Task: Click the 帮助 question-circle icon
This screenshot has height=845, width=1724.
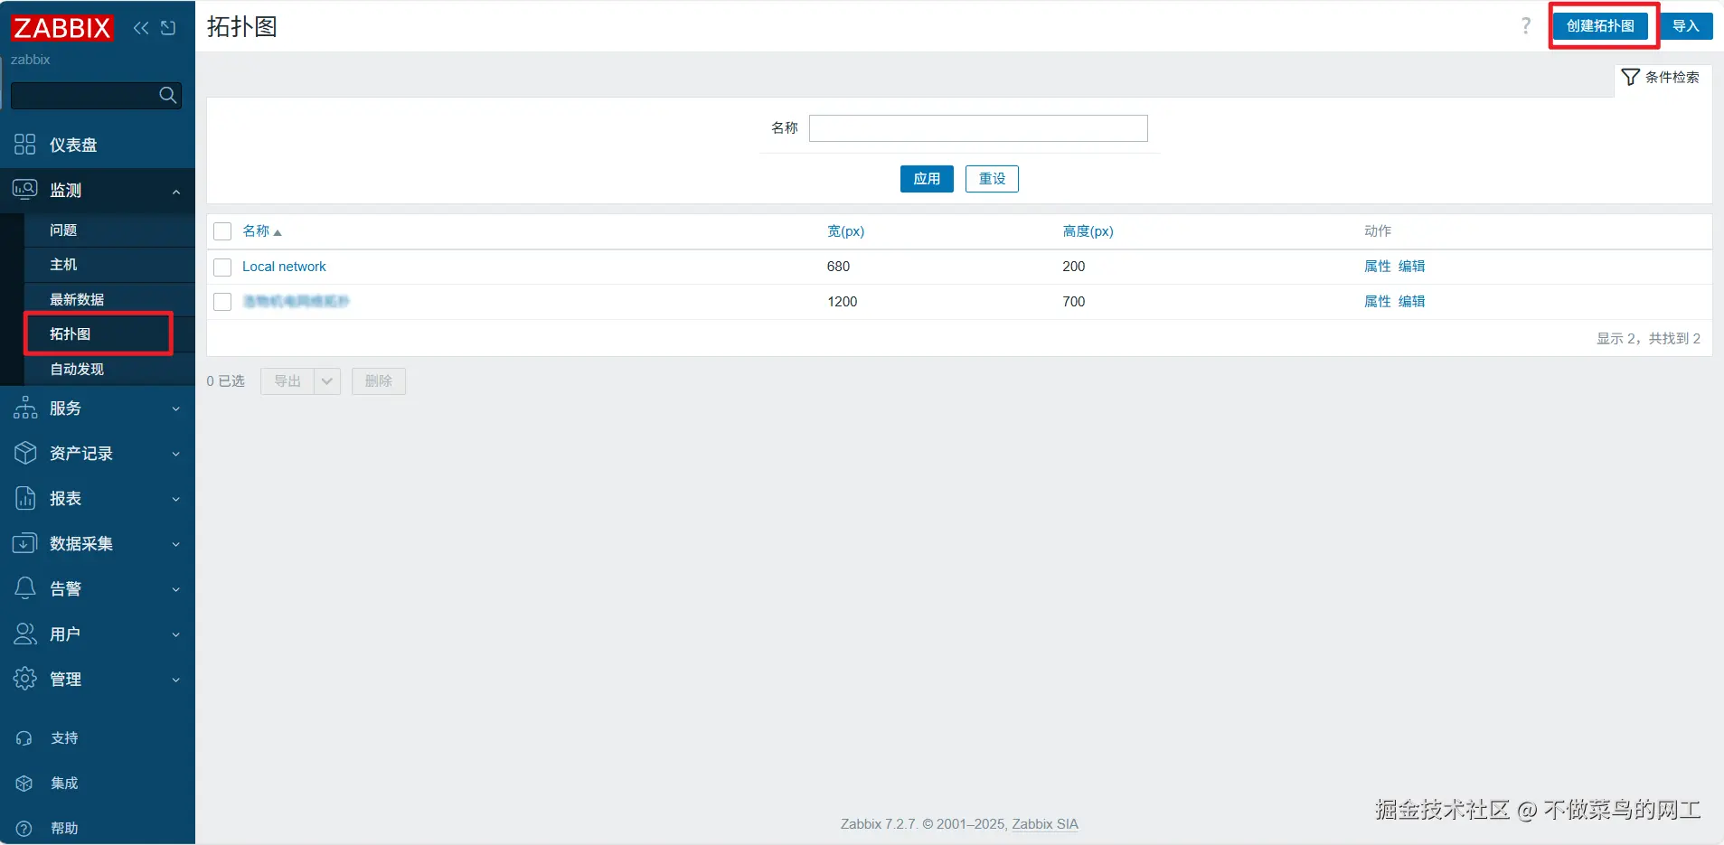Action: point(24,829)
